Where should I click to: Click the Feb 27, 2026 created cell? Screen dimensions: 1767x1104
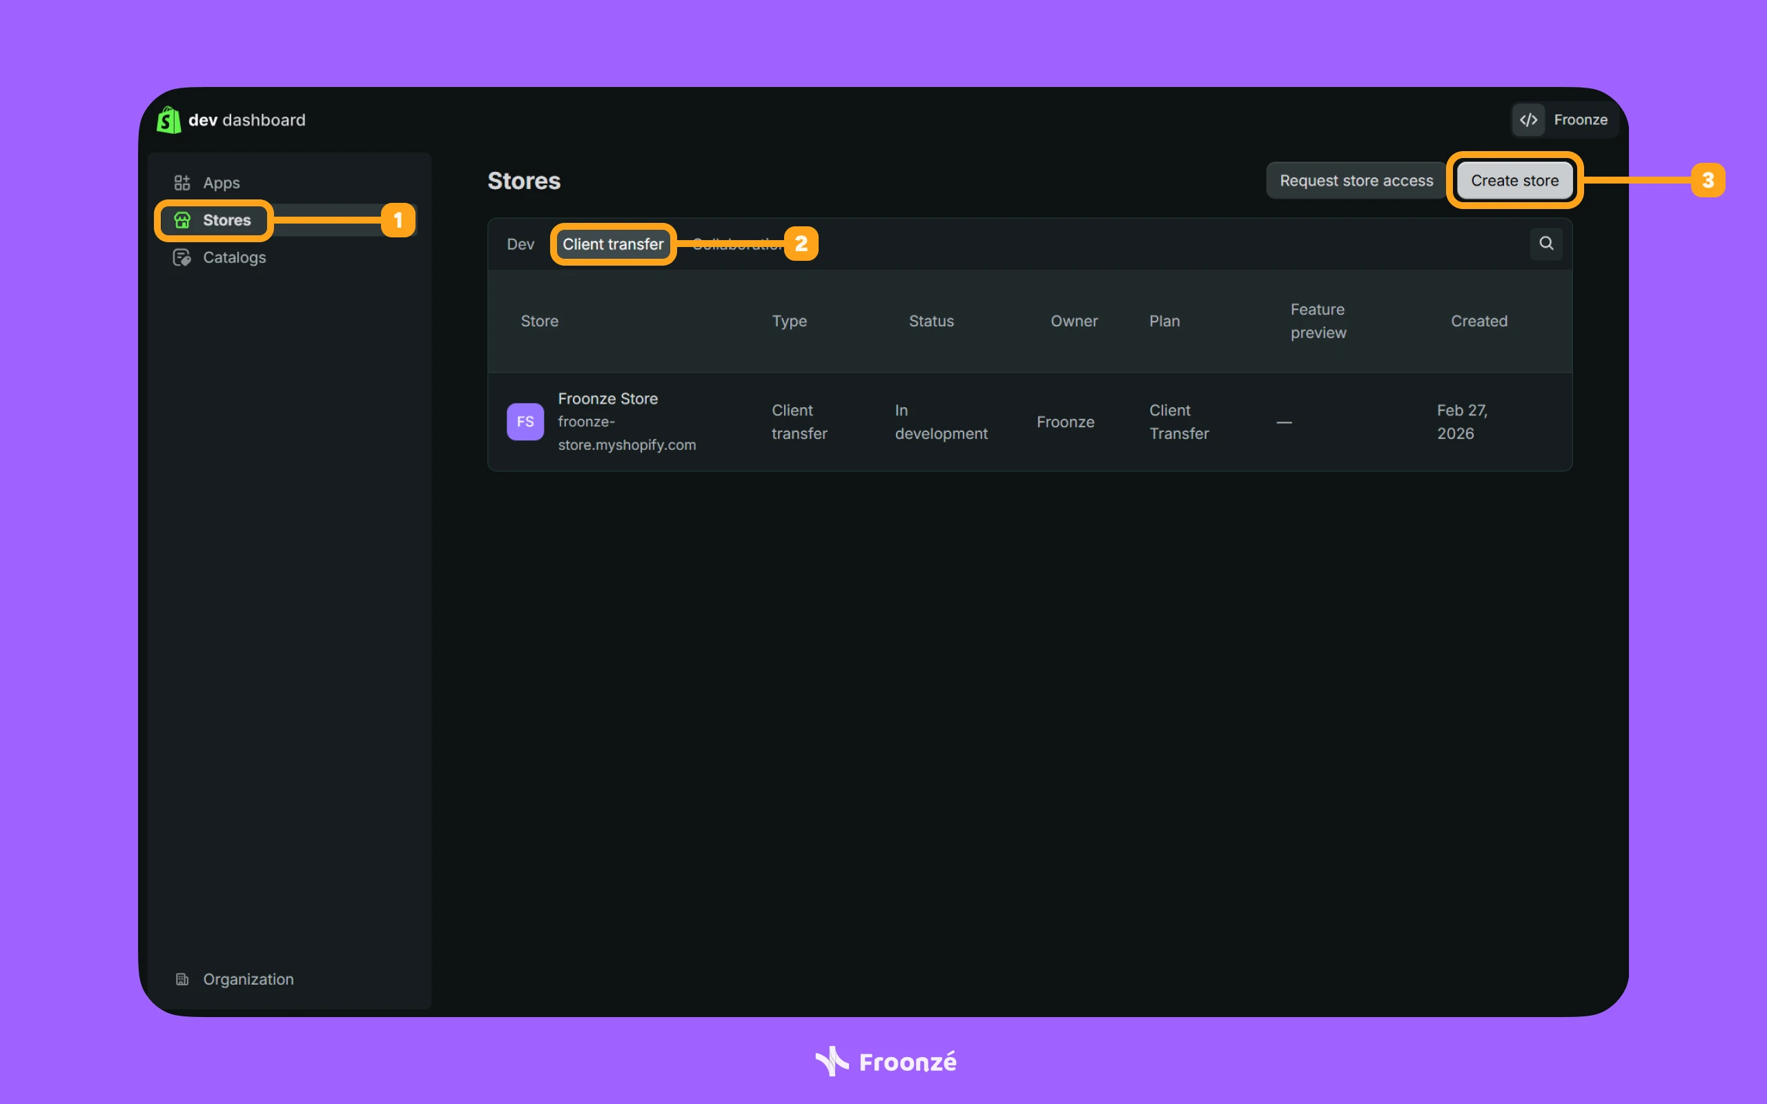[1462, 422]
